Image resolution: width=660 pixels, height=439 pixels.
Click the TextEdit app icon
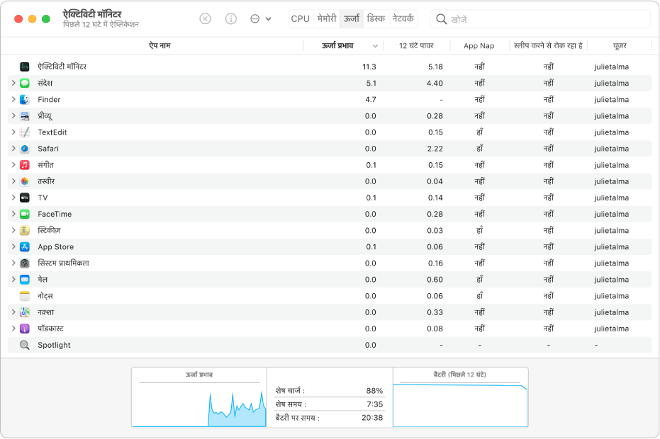coord(25,132)
